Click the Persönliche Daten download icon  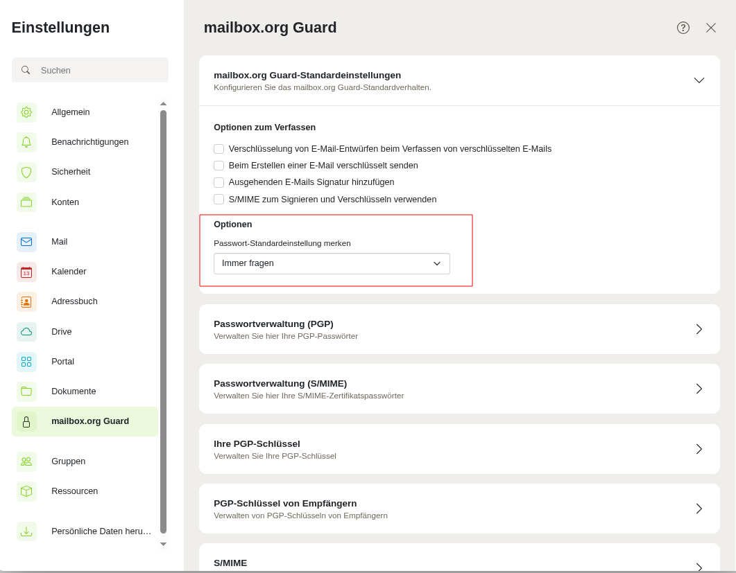(x=26, y=531)
